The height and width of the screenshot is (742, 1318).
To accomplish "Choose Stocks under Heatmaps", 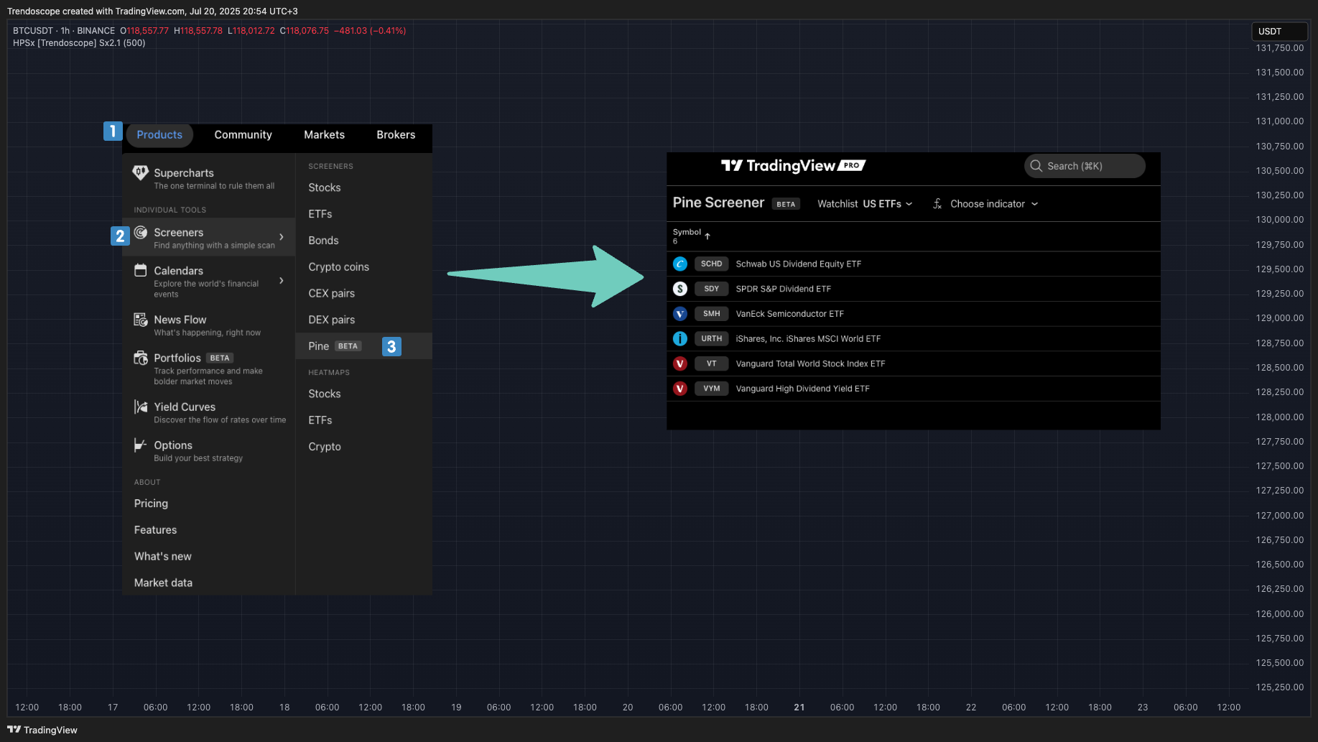I will (325, 394).
